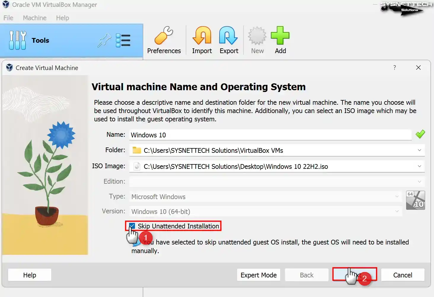Select the Tools entry in sidebar

coord(71,40)
